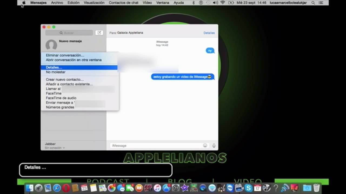Image resolution: width=346 pixels, height=194 pixels.
Task: Select 'Nuevo mensaje' conversation in sidebar
Action: point(74,44)
